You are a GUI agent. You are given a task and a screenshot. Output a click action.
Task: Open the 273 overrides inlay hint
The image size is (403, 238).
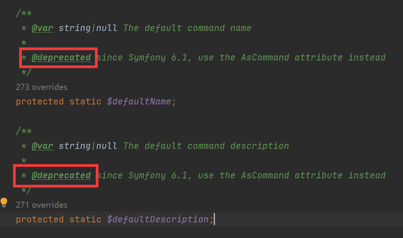[x=41, y=87]
